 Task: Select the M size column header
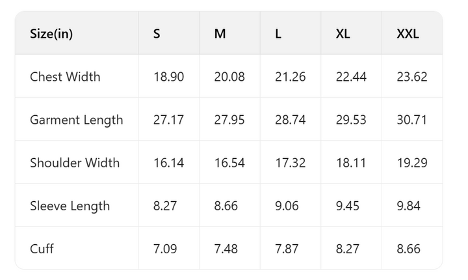tap(220, 34)
